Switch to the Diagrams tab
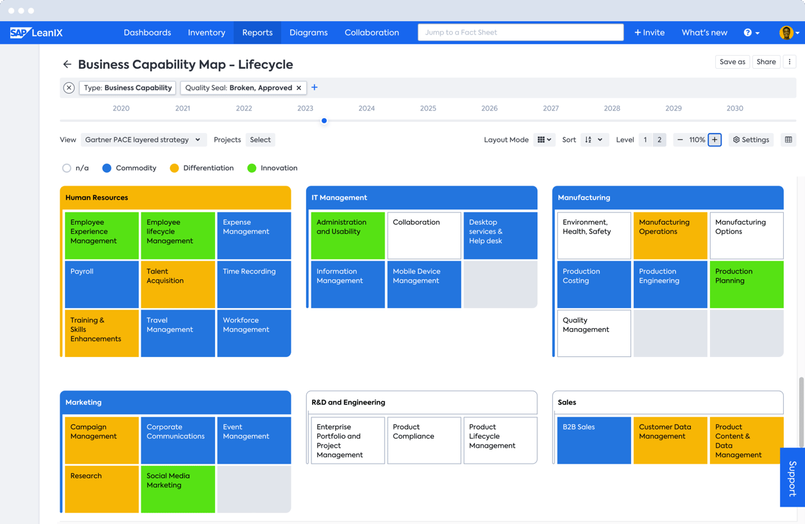 tap(308, 32)
